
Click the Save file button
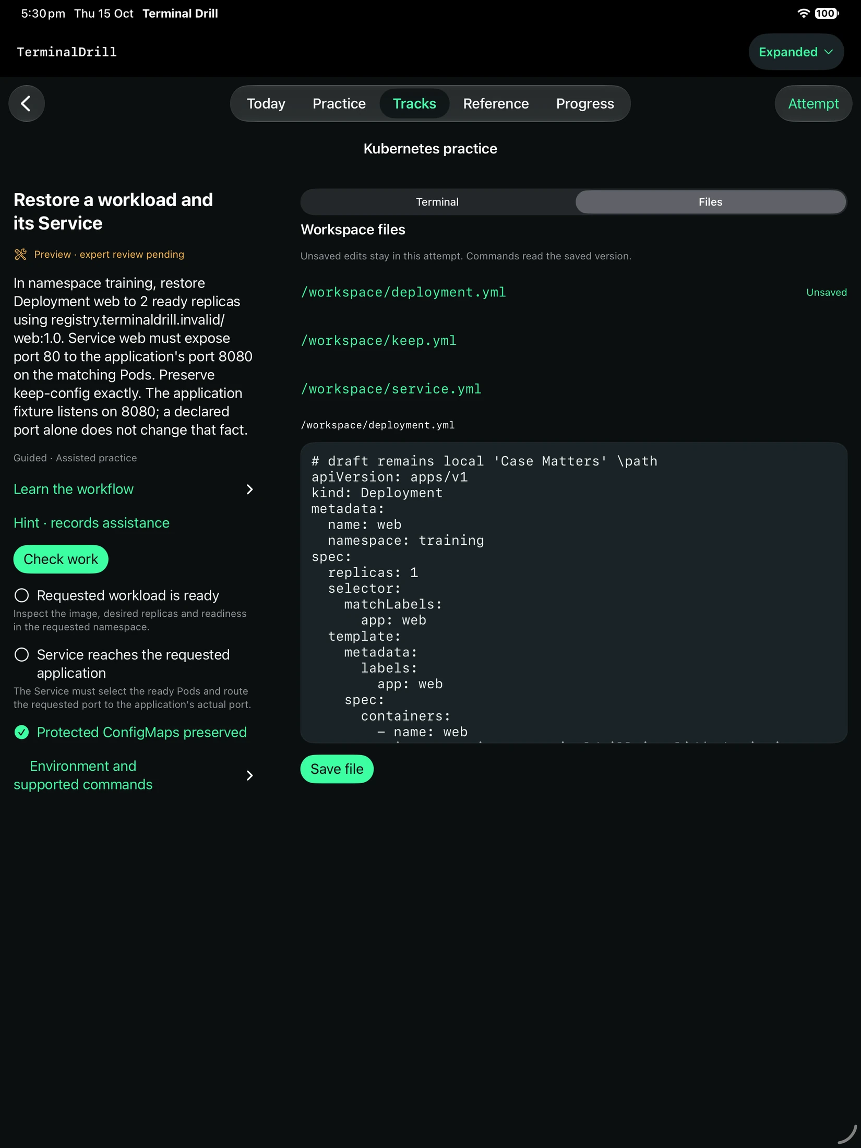(337, 769)
